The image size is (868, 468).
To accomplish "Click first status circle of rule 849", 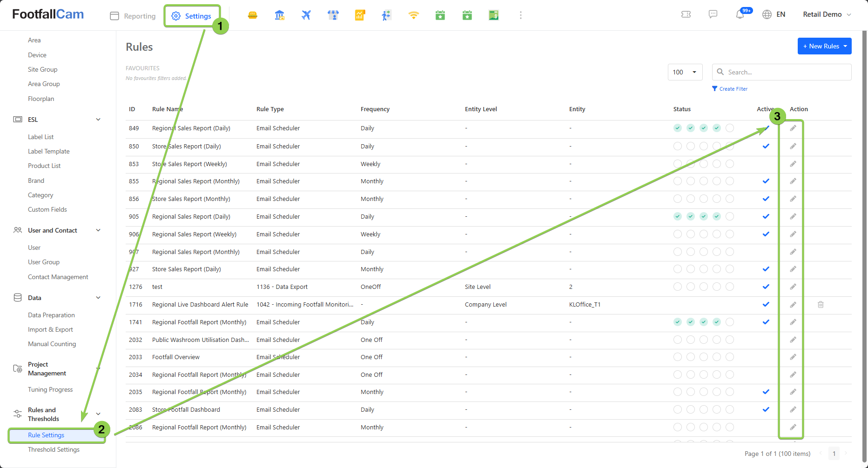I will click(678, 128).
